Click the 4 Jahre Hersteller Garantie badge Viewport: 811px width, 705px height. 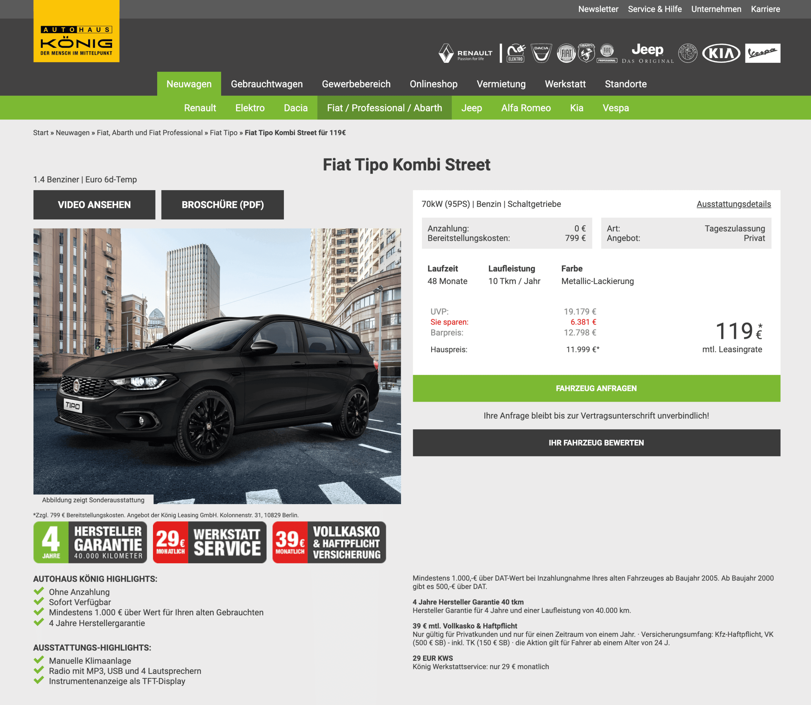[x=90, y=542]
